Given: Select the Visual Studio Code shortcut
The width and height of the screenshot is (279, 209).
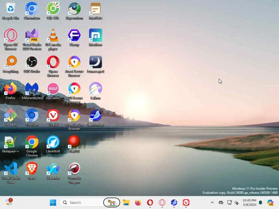Looking at the screenshot, I should pos(11,173).
